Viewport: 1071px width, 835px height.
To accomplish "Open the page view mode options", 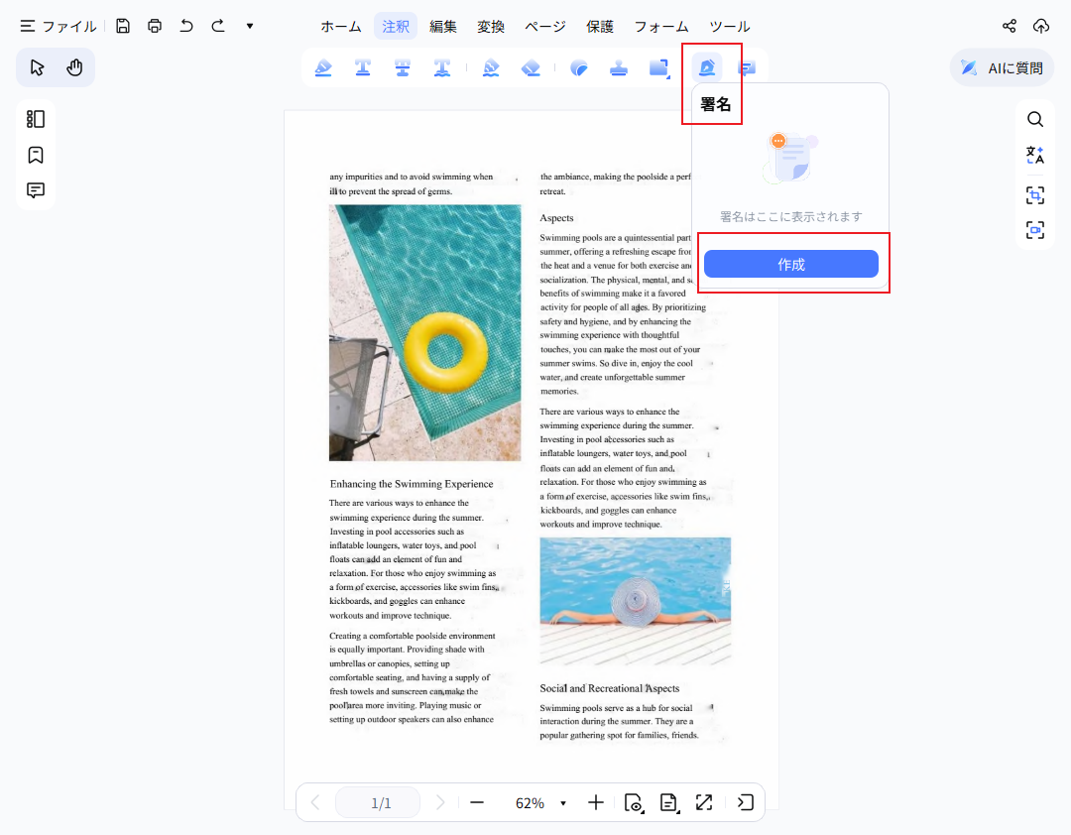I will (x=669, y=803).
